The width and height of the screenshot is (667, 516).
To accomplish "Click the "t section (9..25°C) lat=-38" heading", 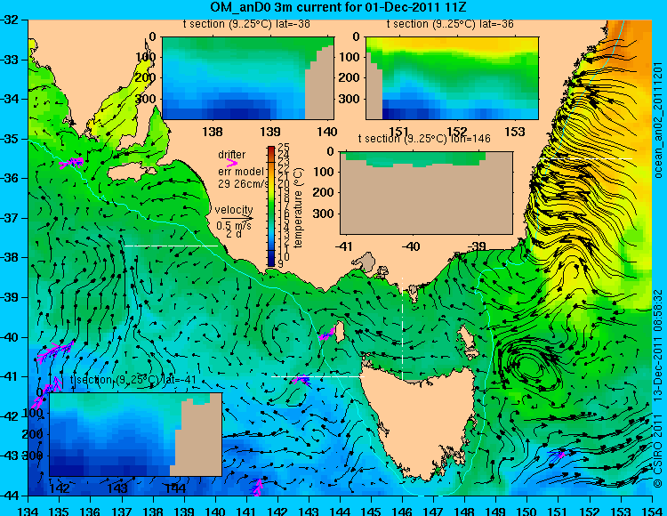I will 246,24.
